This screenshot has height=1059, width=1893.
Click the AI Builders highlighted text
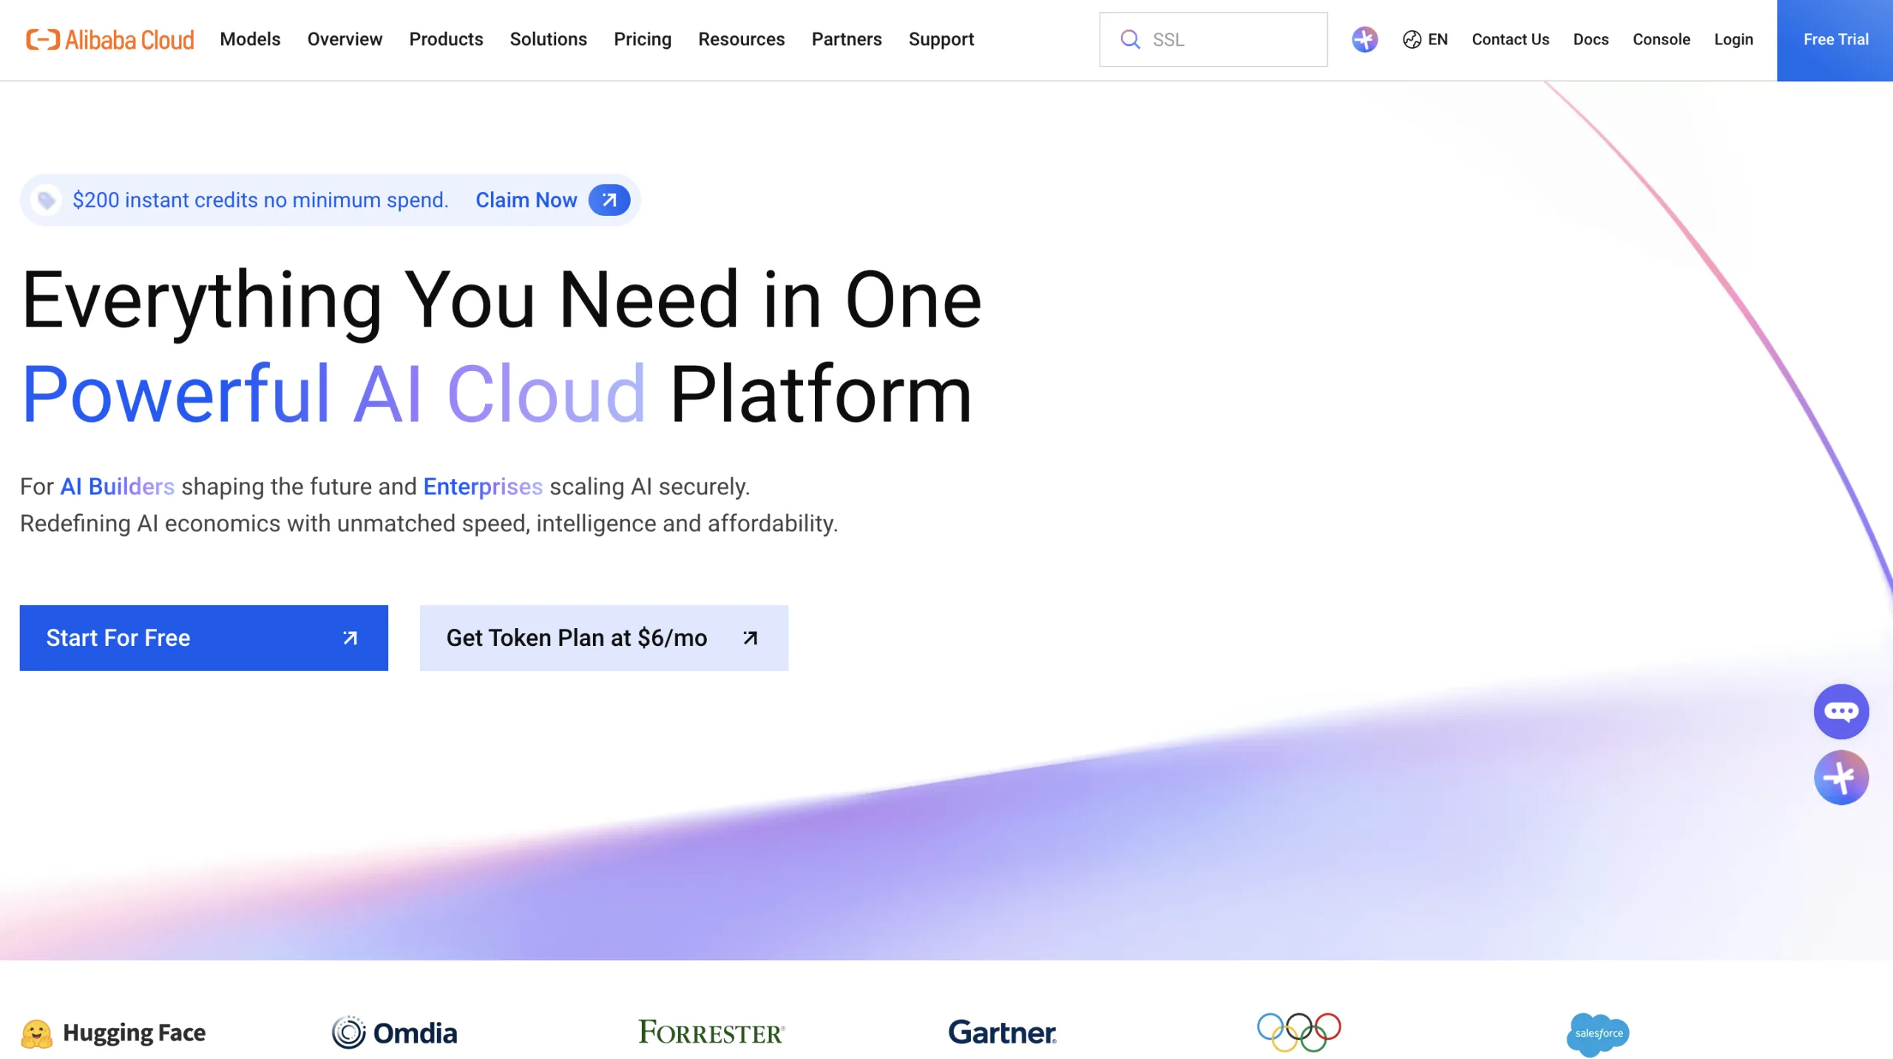coord(117,486)
